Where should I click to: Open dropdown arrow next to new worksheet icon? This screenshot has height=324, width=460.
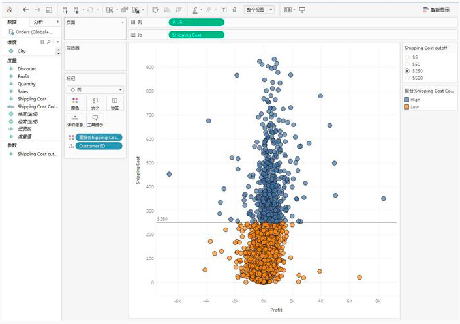(117, 10)
